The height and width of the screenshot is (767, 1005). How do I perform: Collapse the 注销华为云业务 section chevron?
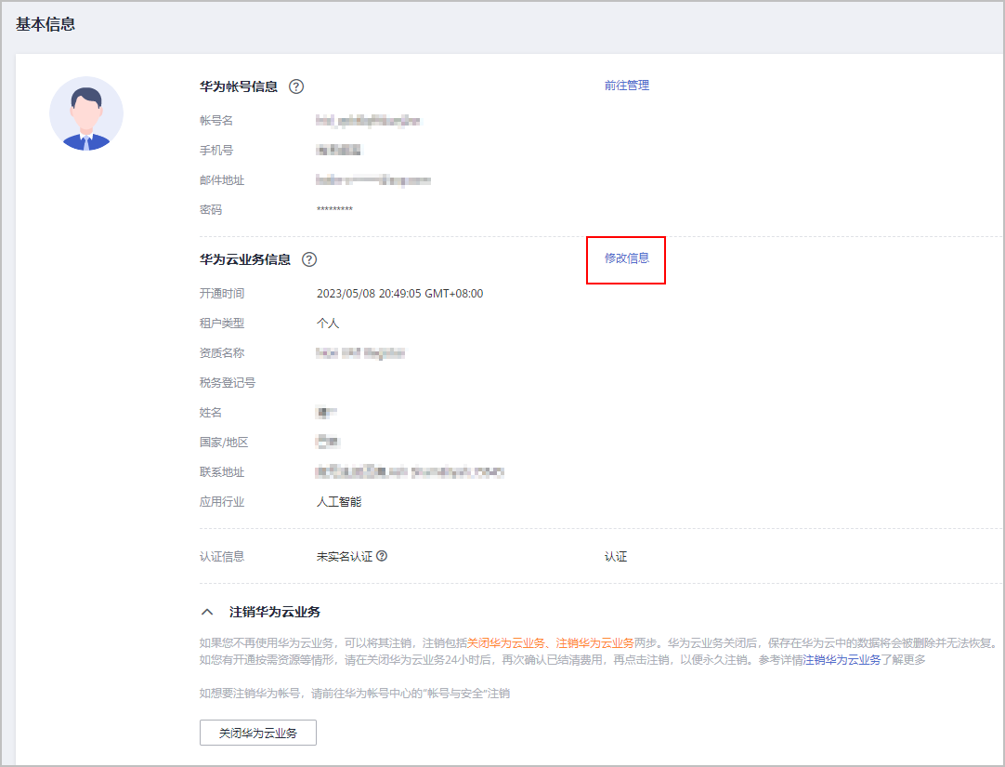207,612
